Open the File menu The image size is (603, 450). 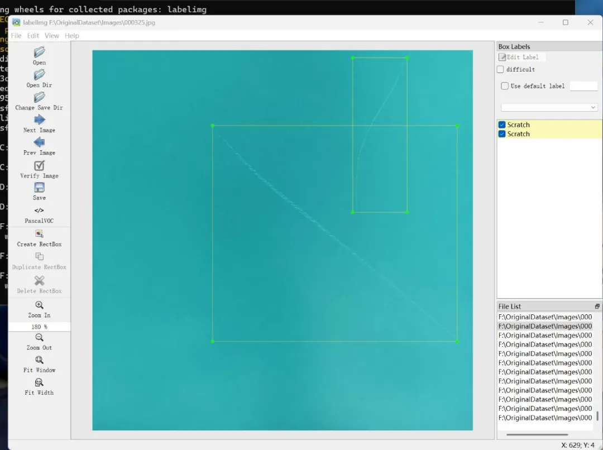[x=16, y=35]
